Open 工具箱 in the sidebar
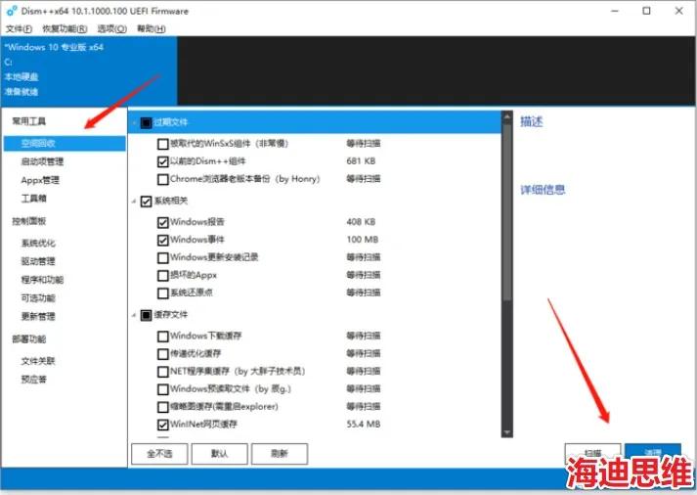The image size is (697, 495). (x=34, y=199)
